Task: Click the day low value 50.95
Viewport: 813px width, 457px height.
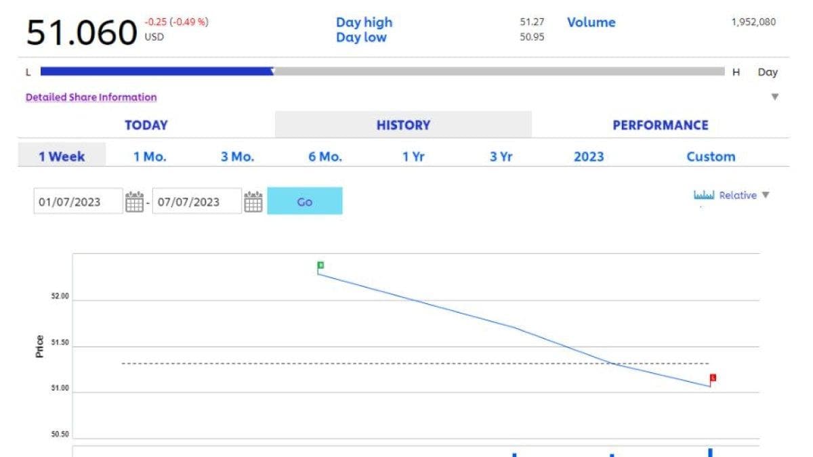Action: pyautogui.click(x=532, y=37)
